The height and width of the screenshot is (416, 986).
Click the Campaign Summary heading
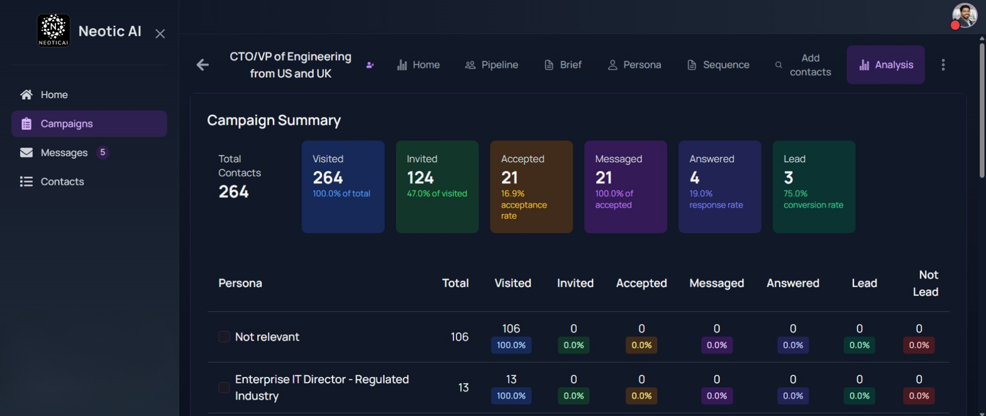[x=274, y=120]
